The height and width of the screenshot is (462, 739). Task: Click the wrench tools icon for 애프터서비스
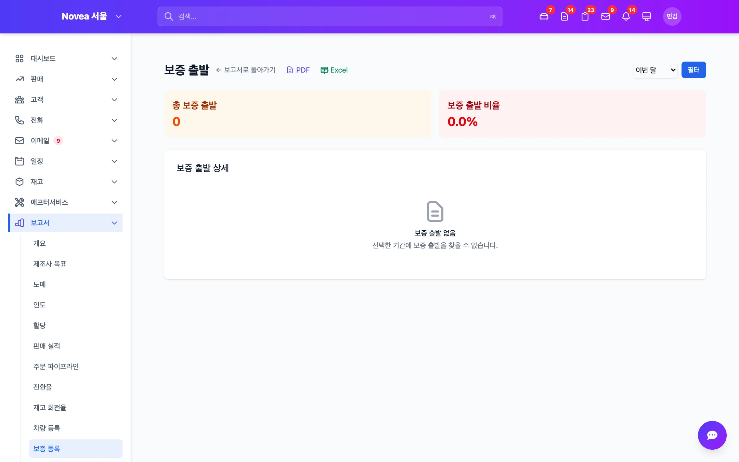20,202
